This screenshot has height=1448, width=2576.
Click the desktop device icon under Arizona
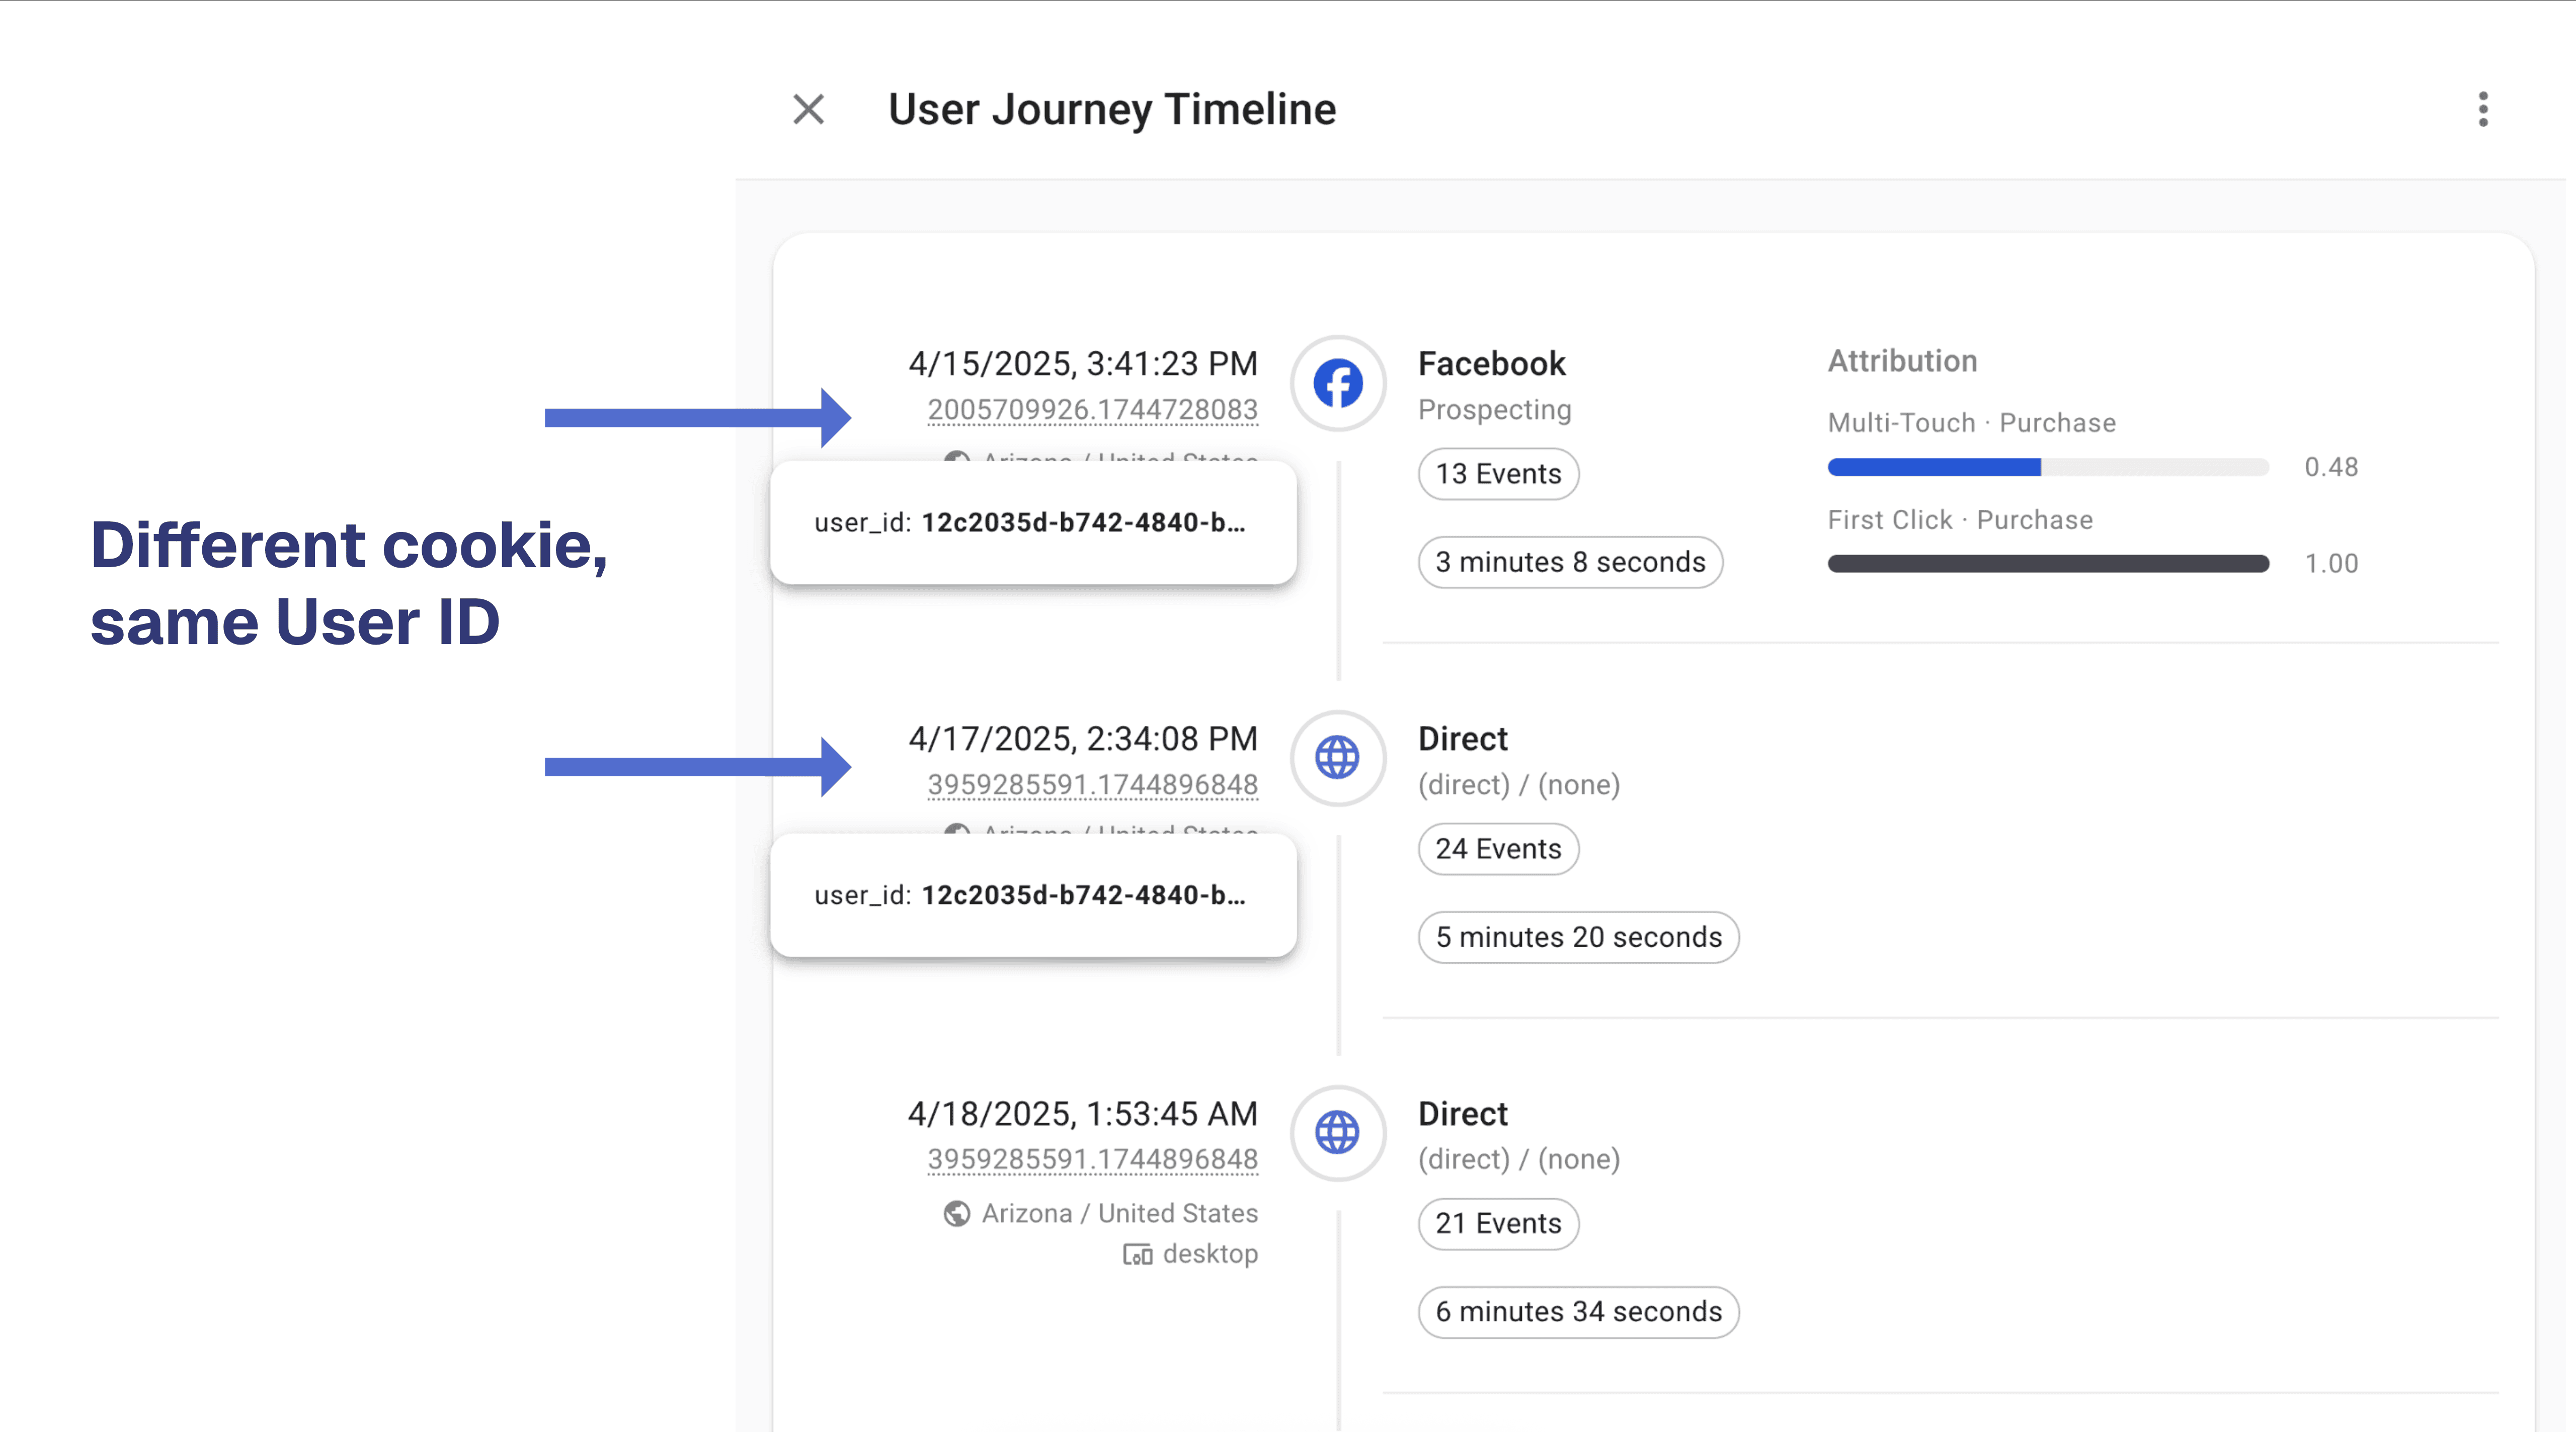pos(1138,1253)
